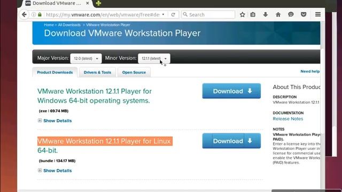
Task: Download the Linux 64-bit Player
Action: 231,141
